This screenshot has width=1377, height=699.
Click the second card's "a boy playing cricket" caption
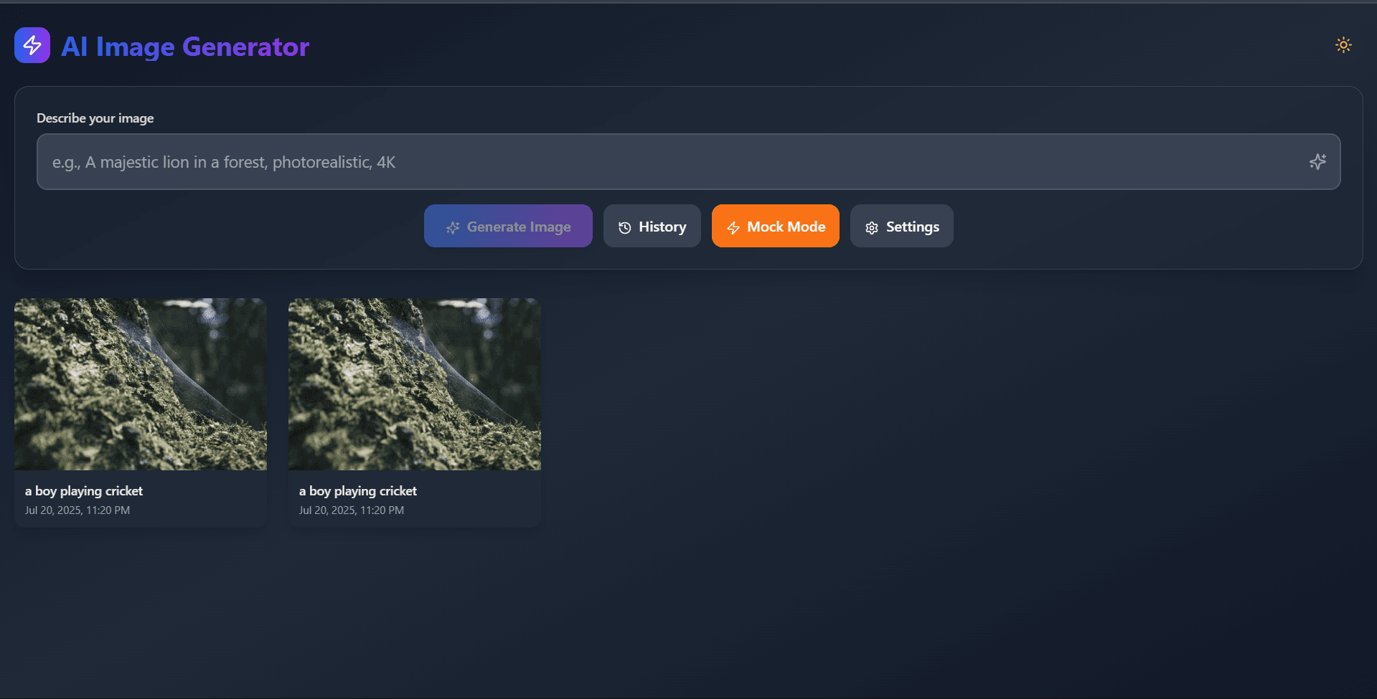click(358, 491)
